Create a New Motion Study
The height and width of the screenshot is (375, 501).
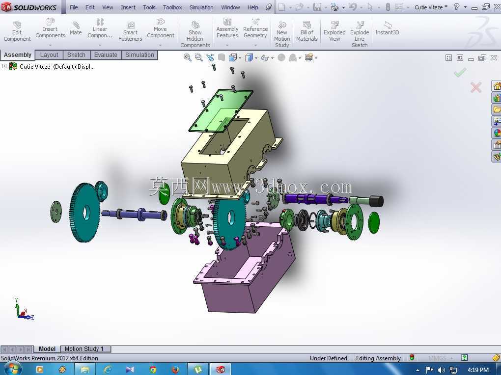pyautogui.click(x=282, y=34)
